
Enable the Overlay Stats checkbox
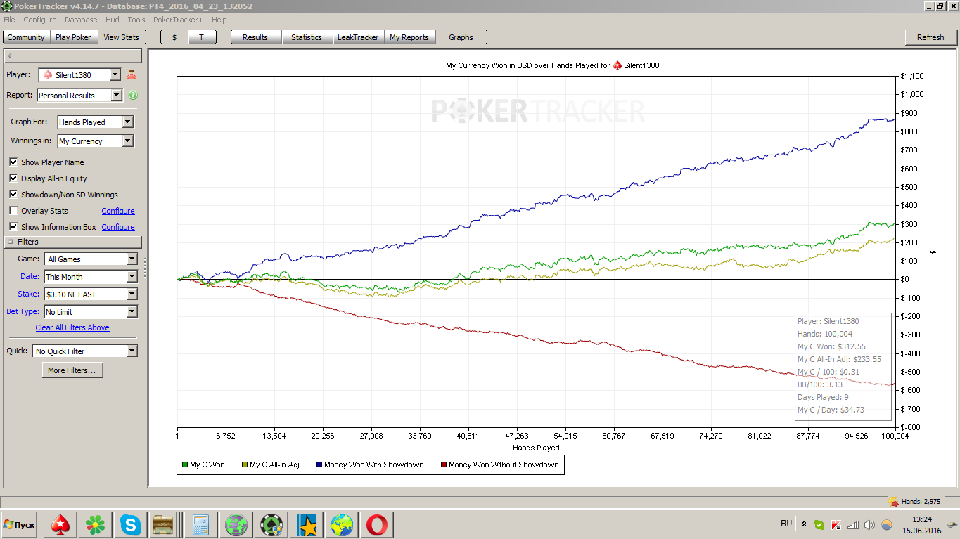pos(13,211)
